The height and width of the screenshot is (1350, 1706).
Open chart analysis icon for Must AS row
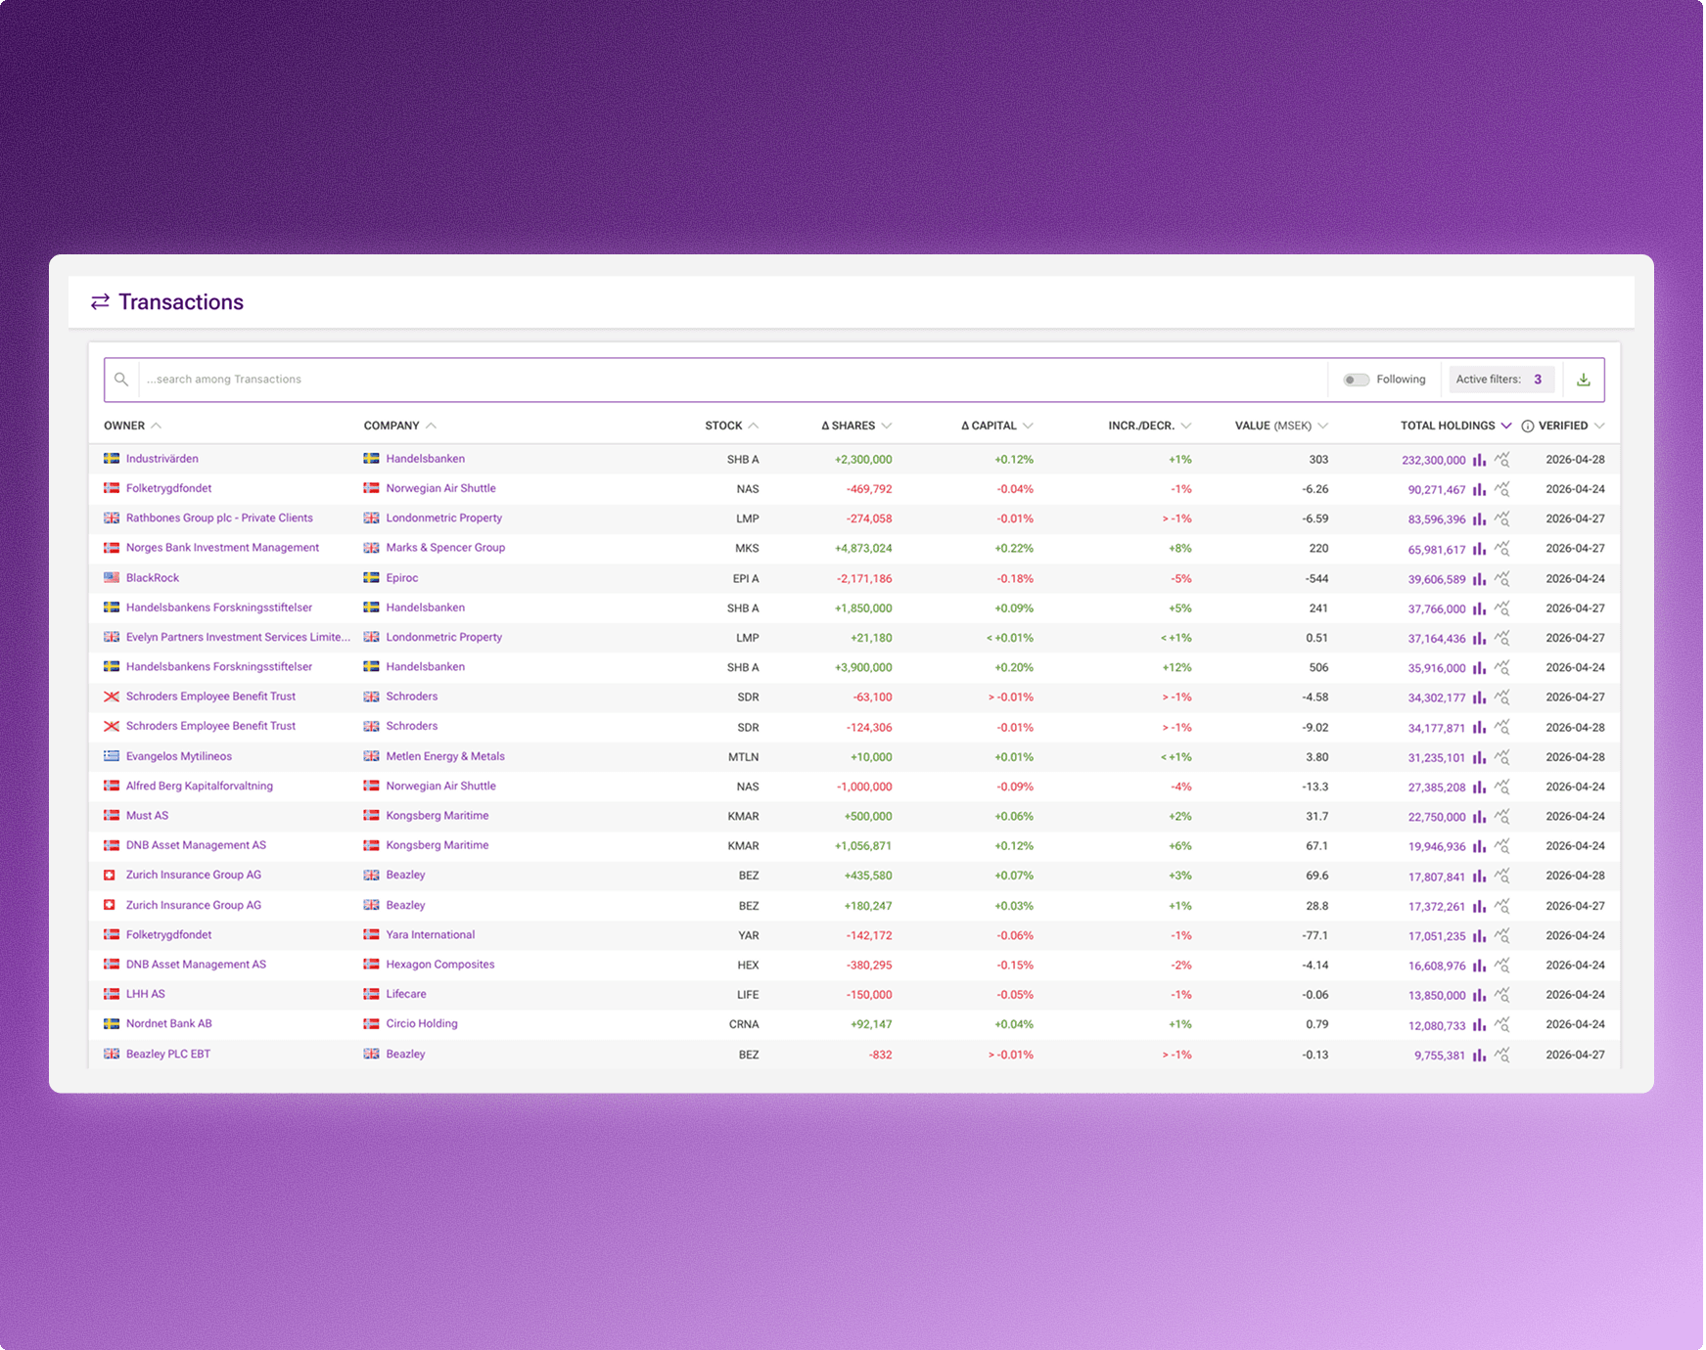(x=1502, y=817)
